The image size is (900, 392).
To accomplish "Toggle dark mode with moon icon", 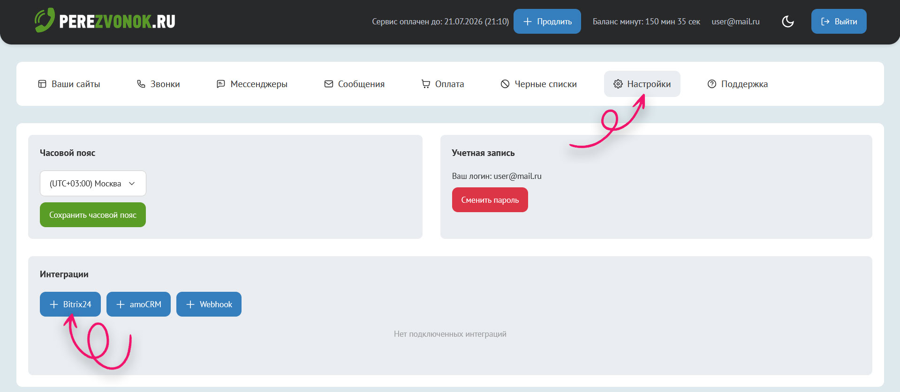I will pyautogui.click(x=788, y=22).
